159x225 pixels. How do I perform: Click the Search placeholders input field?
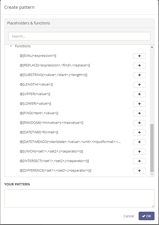click(79, 36)
